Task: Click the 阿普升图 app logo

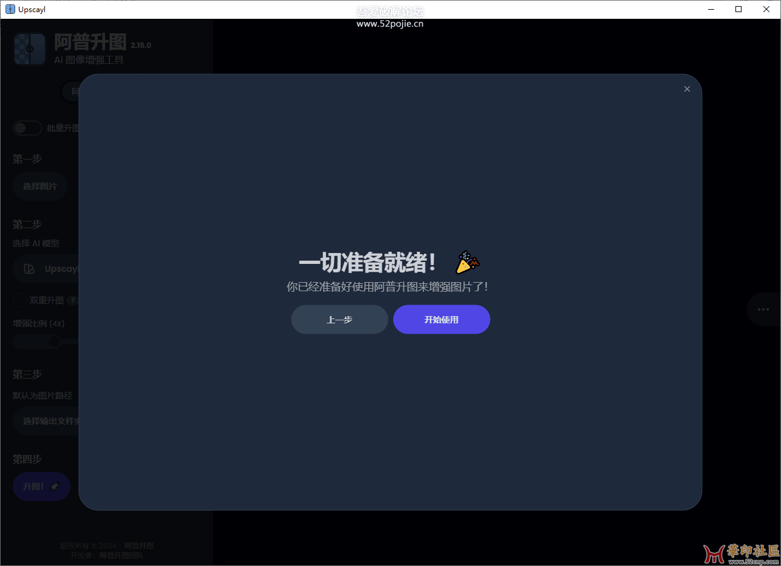Action: click(30, 49)
